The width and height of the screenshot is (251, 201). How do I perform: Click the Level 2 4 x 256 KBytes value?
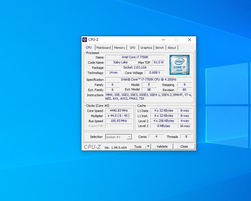164,121
